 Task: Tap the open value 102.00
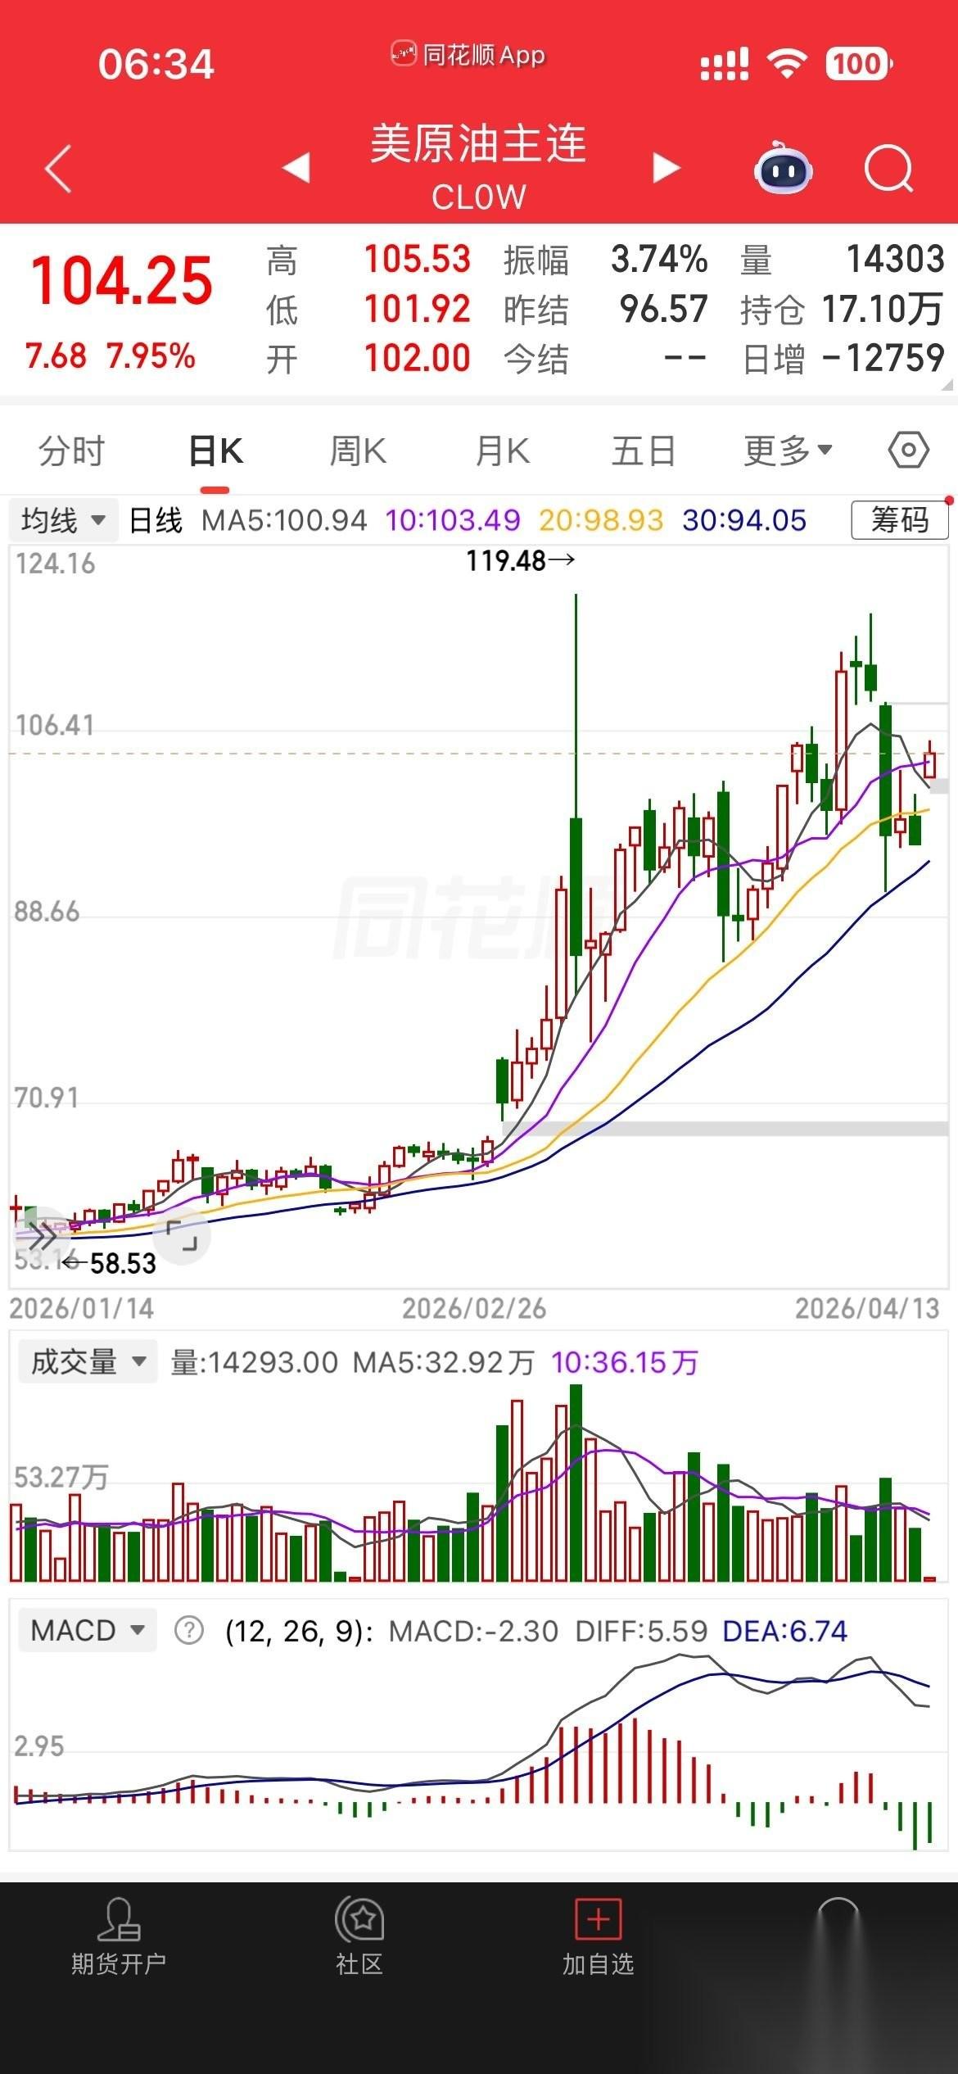point(418,359)
